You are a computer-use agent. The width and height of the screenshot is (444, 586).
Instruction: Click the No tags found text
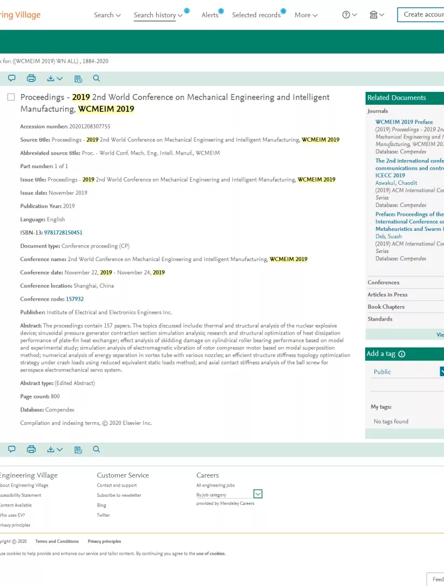391,421
